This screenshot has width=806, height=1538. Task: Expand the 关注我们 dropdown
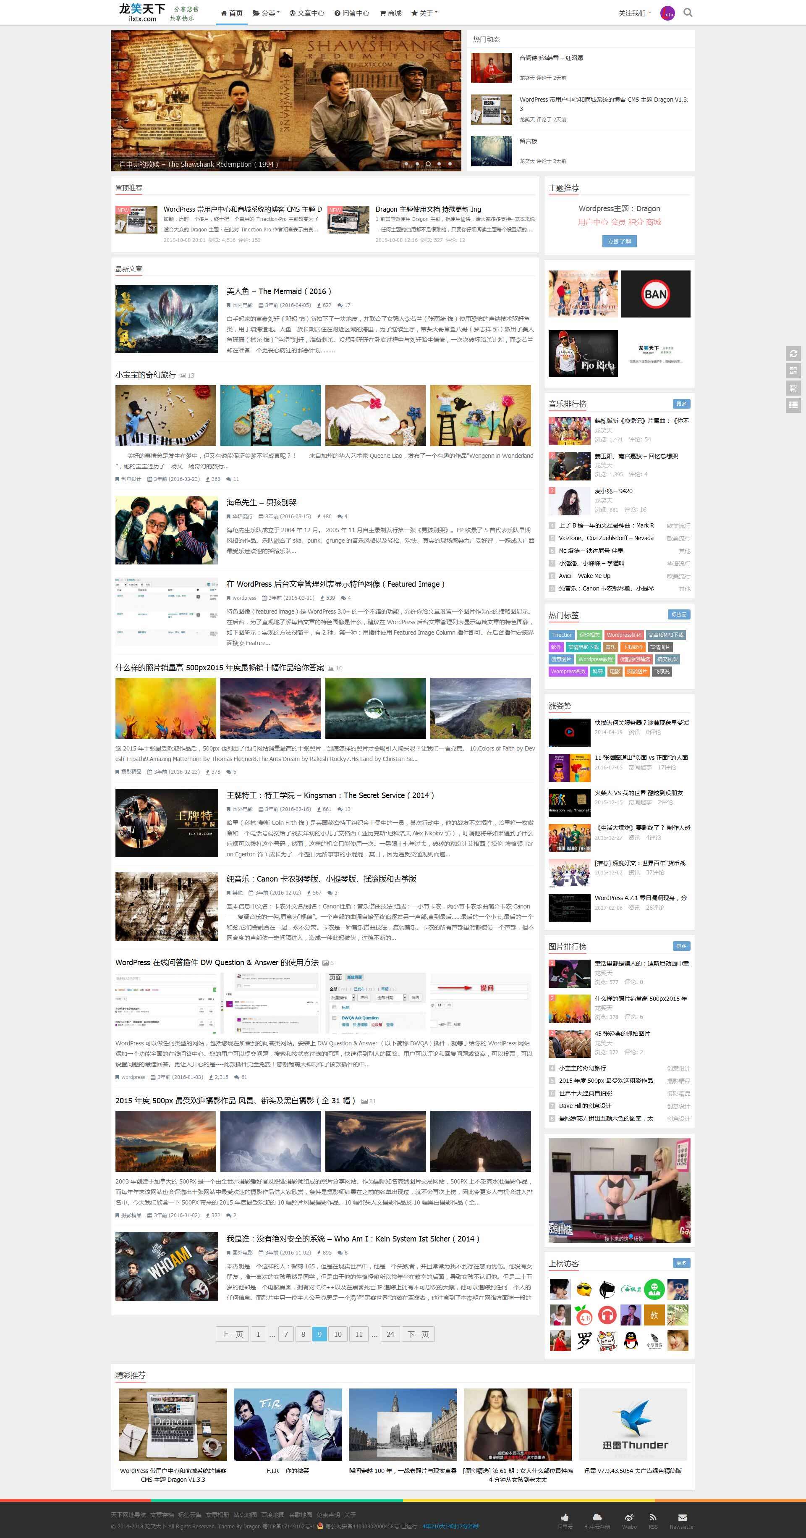coord(634,13)
